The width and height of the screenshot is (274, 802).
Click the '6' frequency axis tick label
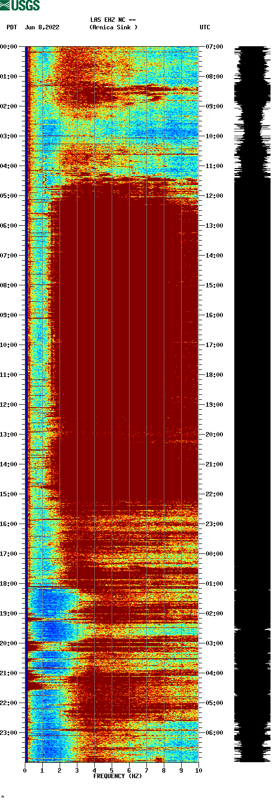tap(129, 771)
